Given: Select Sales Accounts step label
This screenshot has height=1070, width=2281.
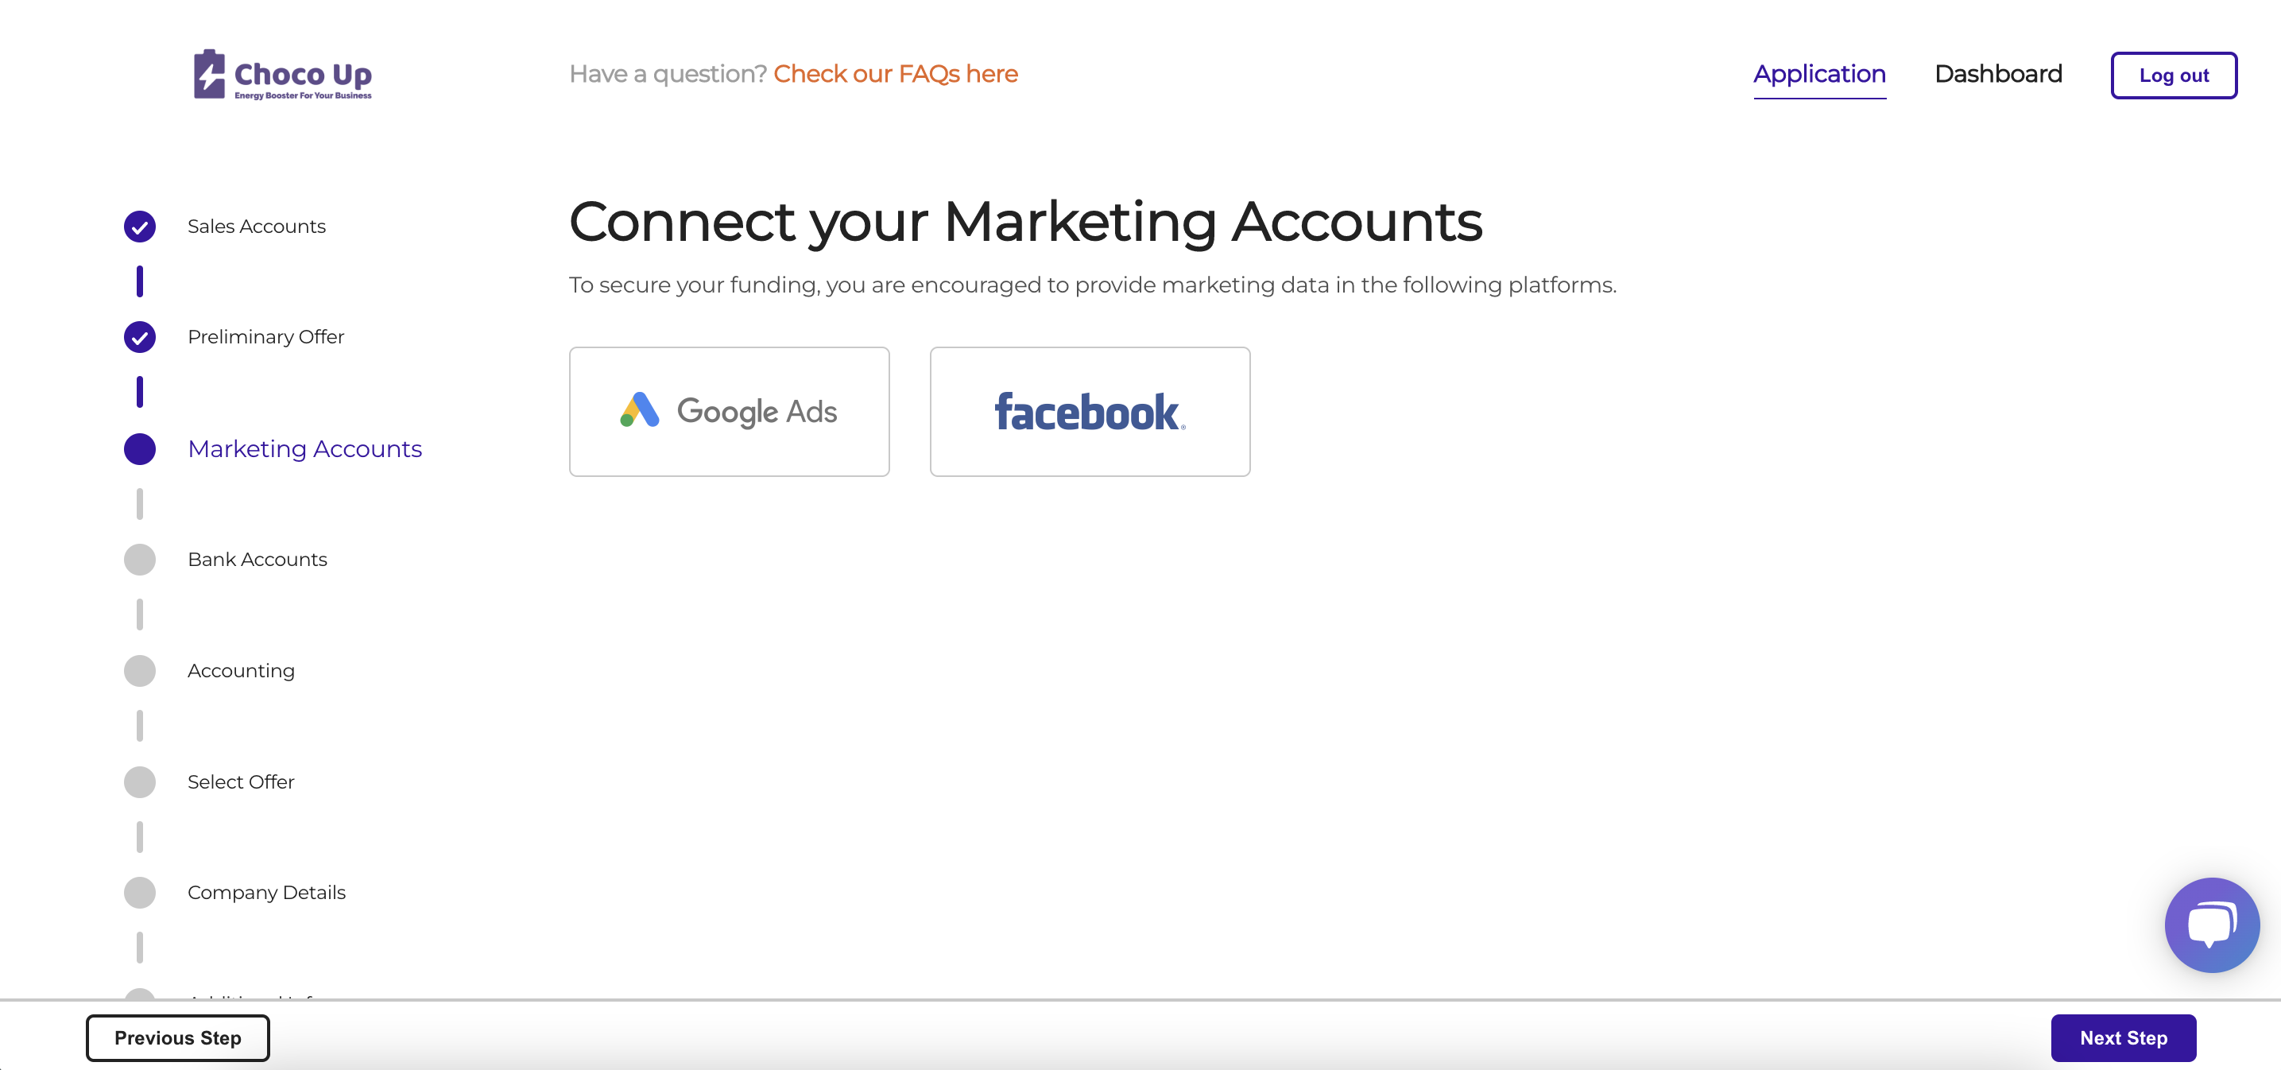Looking at the screenshot, I should (257, 227).
